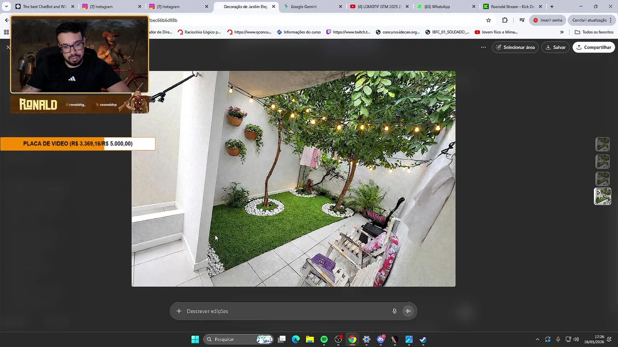The image size is (618, 347).
Task: Open OBS Studio from the taskbar
Action: click(x=338, y=339)
